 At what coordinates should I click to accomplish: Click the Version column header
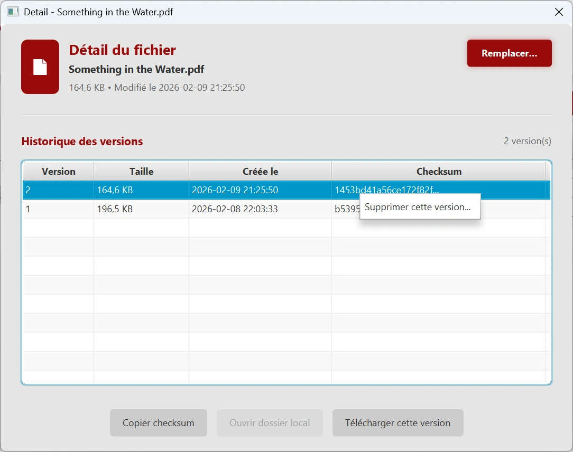pyautogui.click(x=57, y=171)
